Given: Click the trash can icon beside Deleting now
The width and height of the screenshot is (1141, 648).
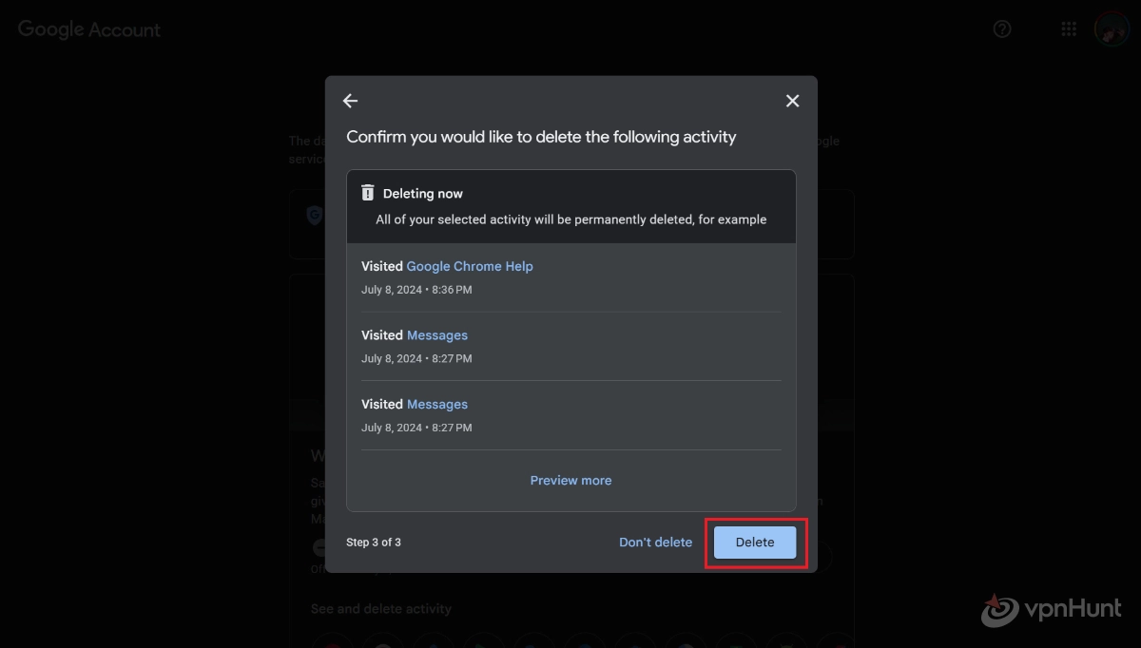Looking at the screenshot, I should tap(368, 193).
